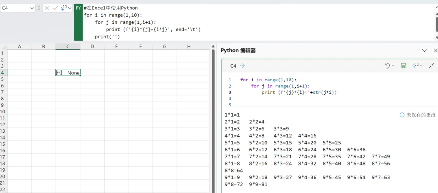
Task: Collapse the code editor with the arrows icon
Action: click(x=432, y=66)
